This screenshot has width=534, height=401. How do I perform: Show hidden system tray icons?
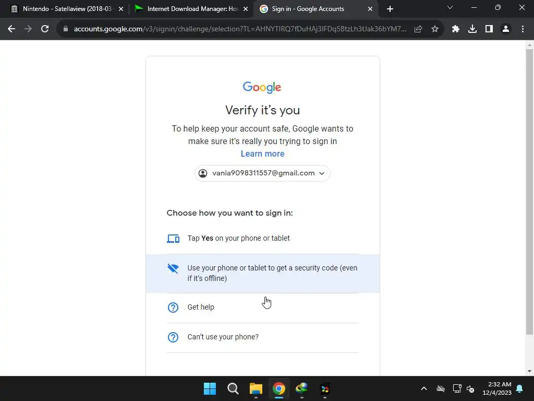(423, 388)
